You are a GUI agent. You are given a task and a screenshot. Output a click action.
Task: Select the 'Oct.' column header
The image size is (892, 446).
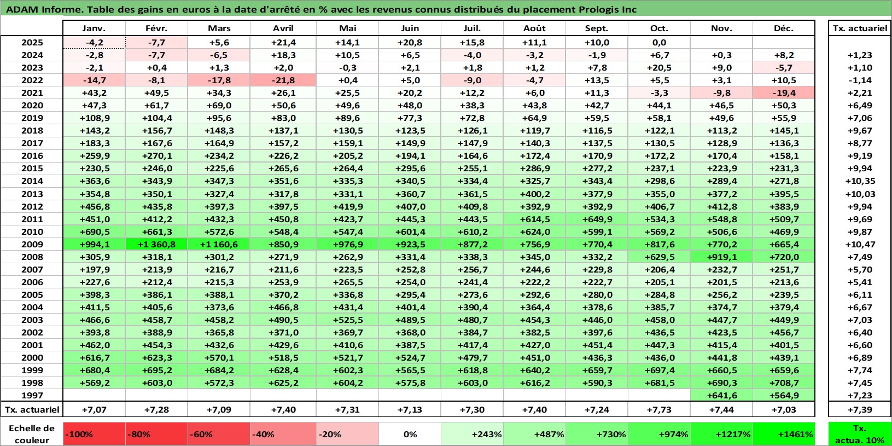click(659, 28)
